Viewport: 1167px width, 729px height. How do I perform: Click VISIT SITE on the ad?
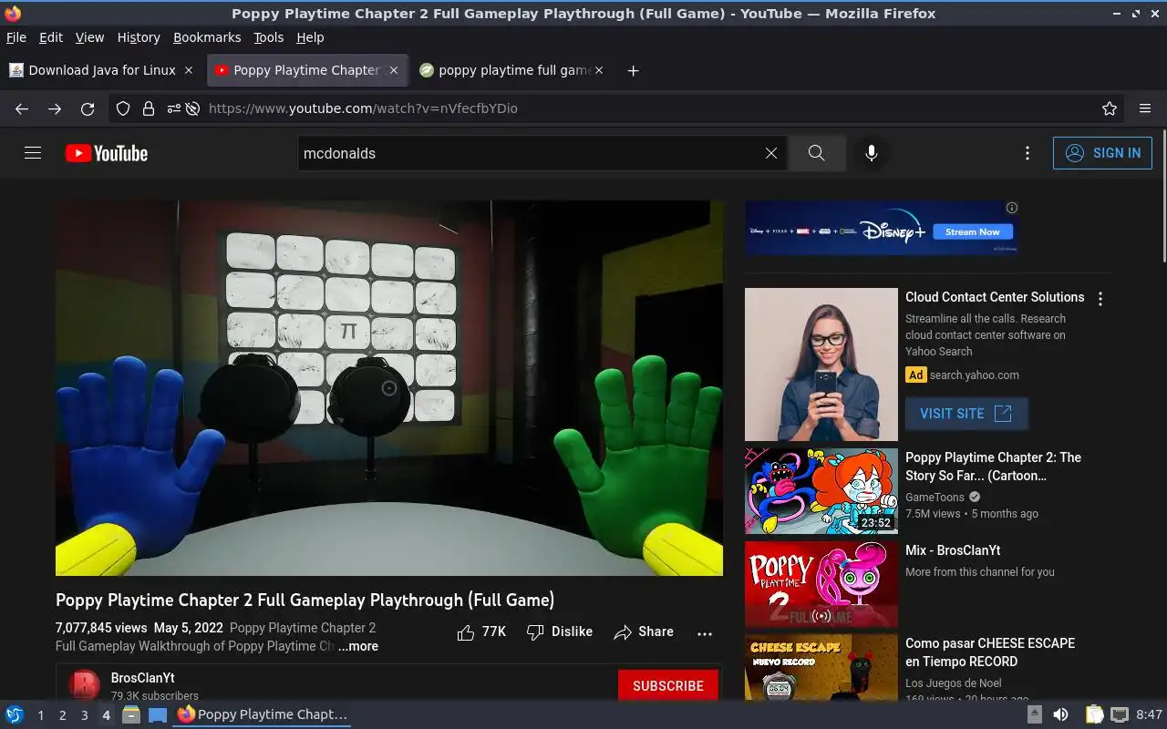966,414
